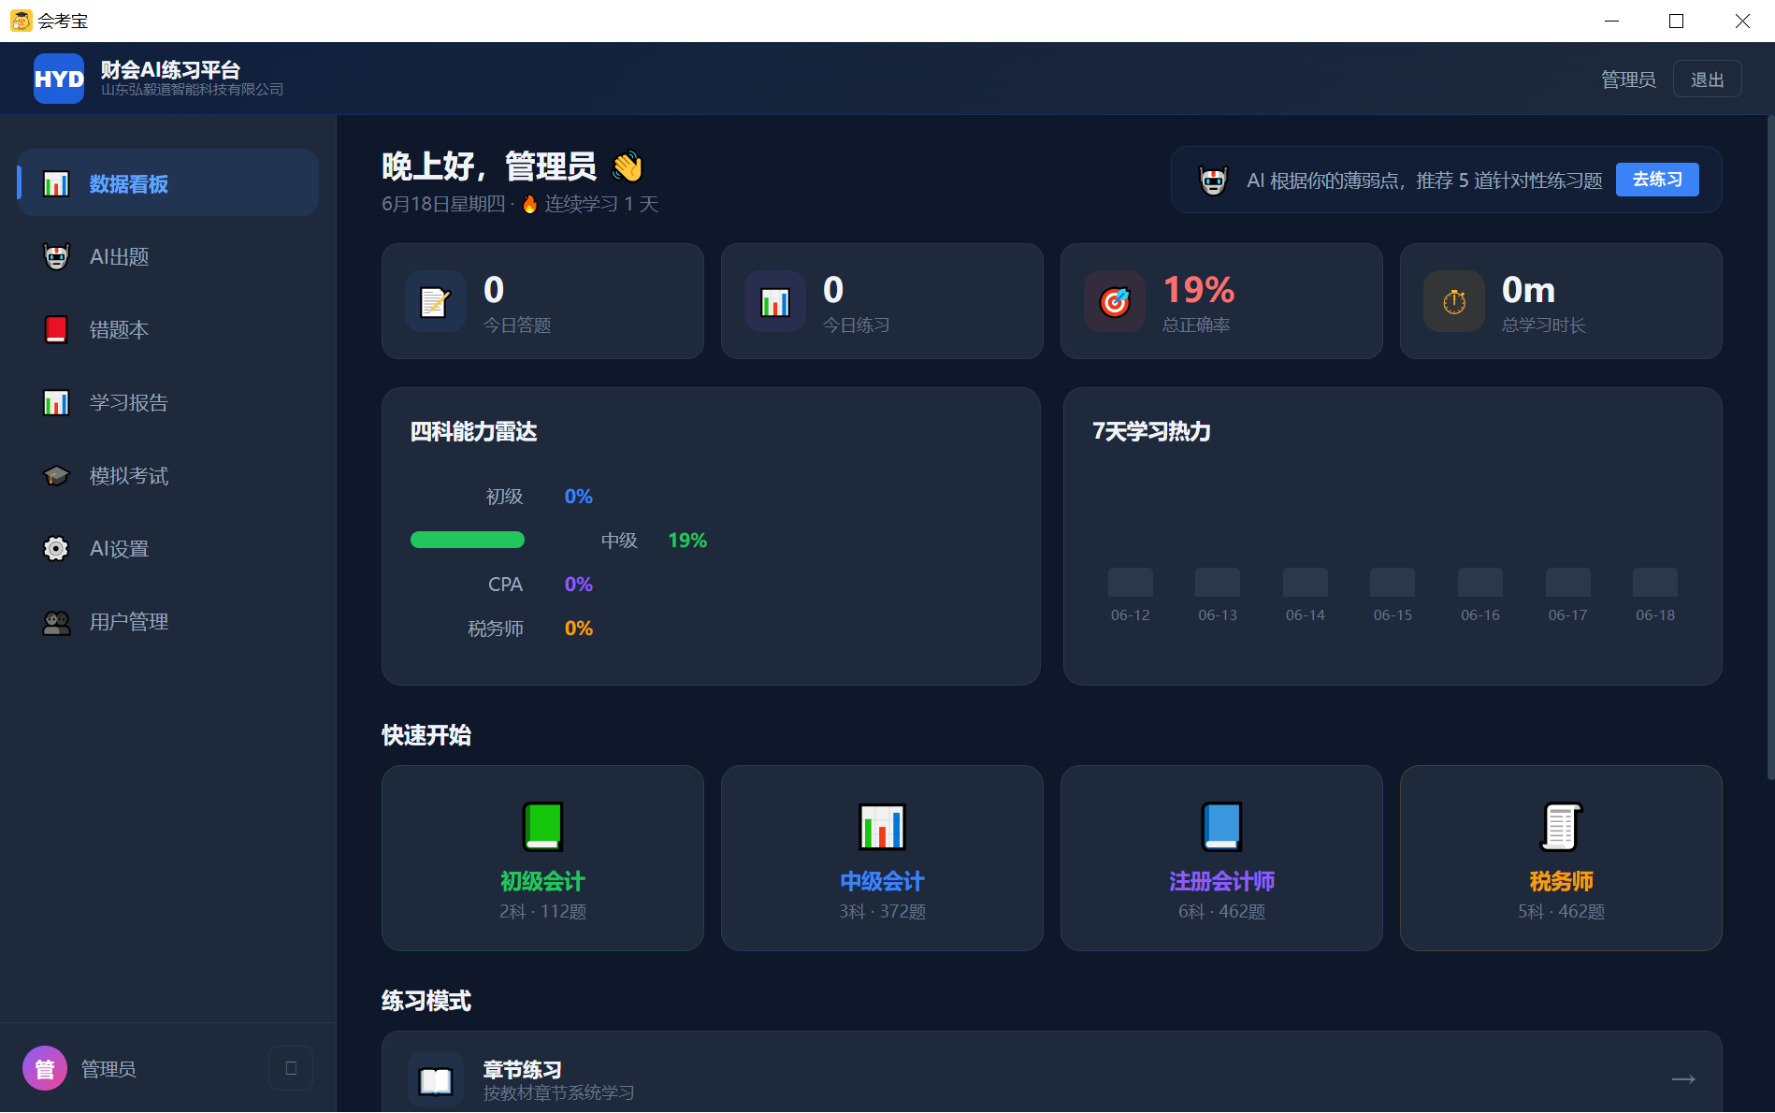
Task: Click the 今日答题 notepad icon
Action: coord(435,301)
